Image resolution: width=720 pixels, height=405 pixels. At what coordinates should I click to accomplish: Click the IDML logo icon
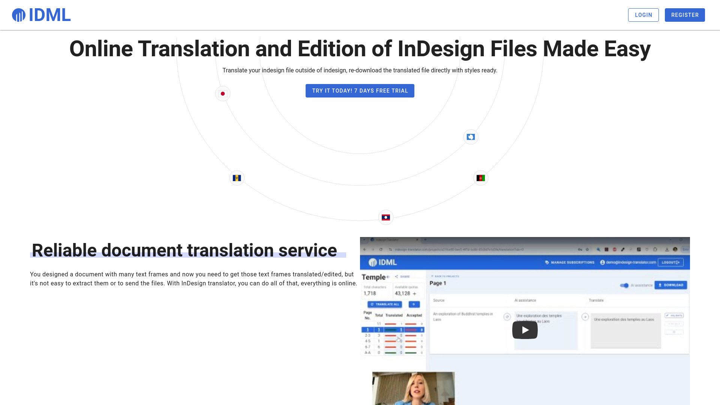18,15
